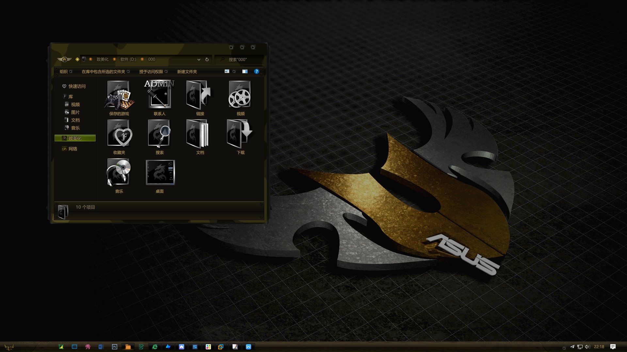
Task: Select 快速访问 in navigation pane
Action: coord(74,86)
